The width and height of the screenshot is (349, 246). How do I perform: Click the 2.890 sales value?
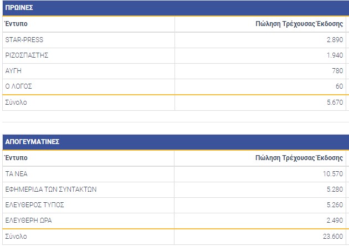[x=334, y=40]
